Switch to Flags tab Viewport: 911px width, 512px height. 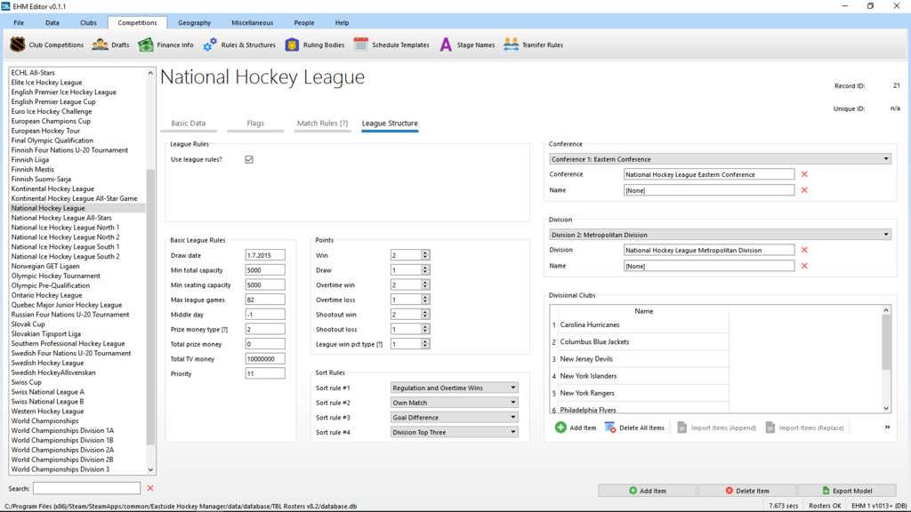255,123
